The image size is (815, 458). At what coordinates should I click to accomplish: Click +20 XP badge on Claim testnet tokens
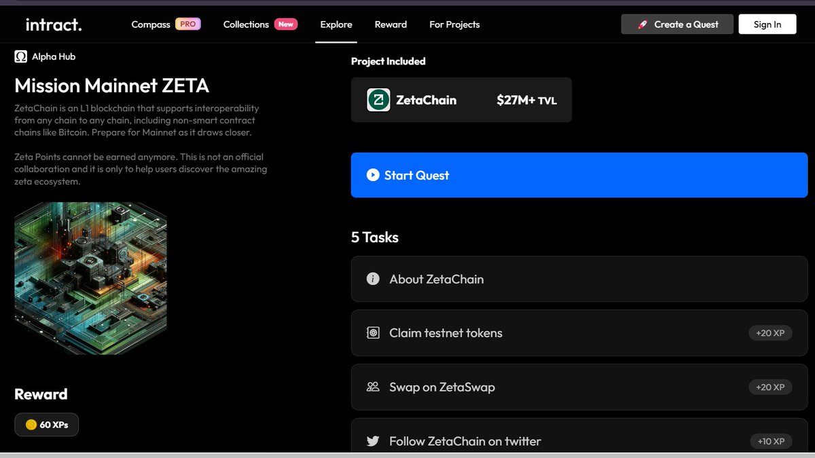770,333
